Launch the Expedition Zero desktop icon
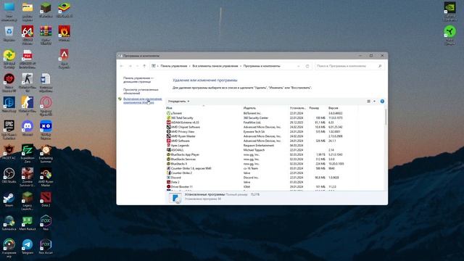Image resolution: width=464 pixels, height=261 pixels. [x=28, y=154]
